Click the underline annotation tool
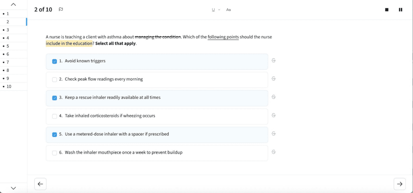Screen dimensions: 413x193 [213, 10]
